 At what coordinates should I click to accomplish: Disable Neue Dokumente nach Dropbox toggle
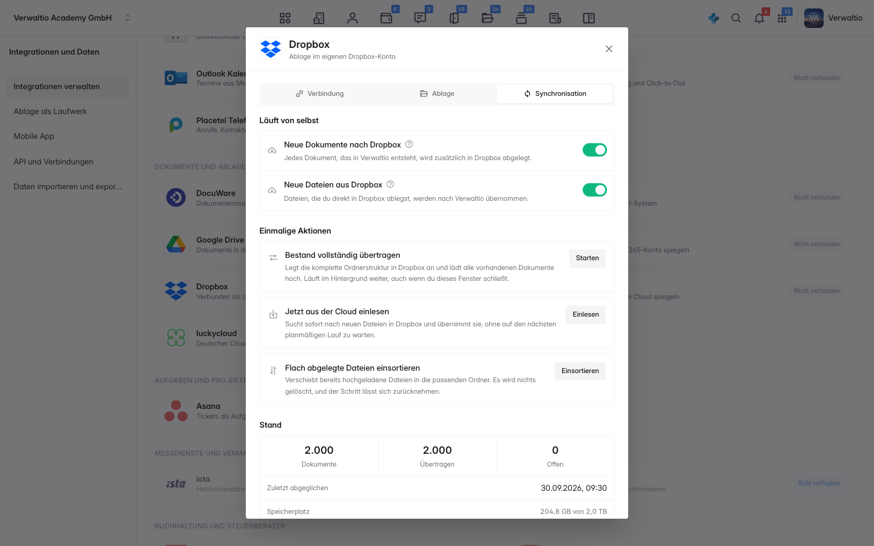pyautogui.click(x=595, y=150)
